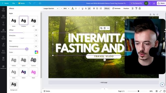This screenshot has width=166, height=93.
Task: Select the Lift text style
Action: [x=33, y=20]
